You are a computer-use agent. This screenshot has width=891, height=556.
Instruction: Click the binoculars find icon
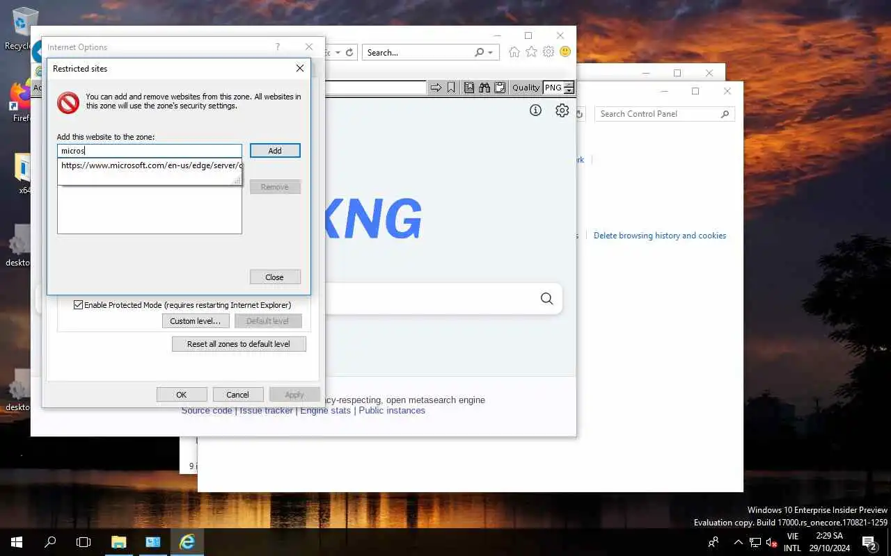tap(484, 88)
